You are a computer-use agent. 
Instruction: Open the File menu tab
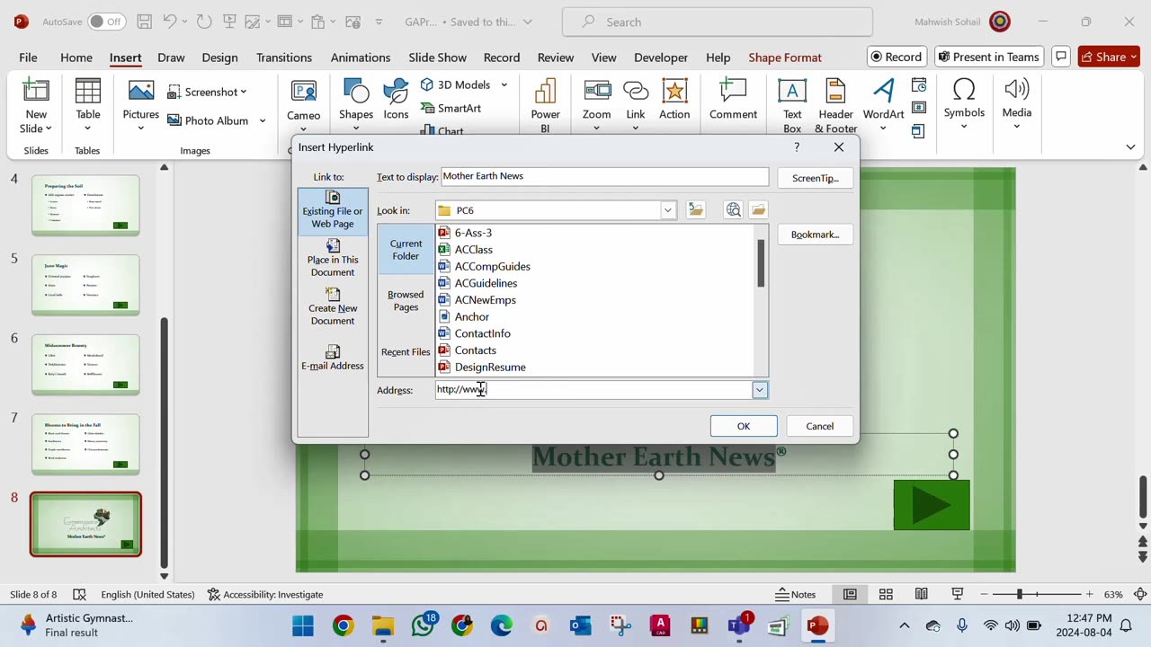[x=28, y=58]
